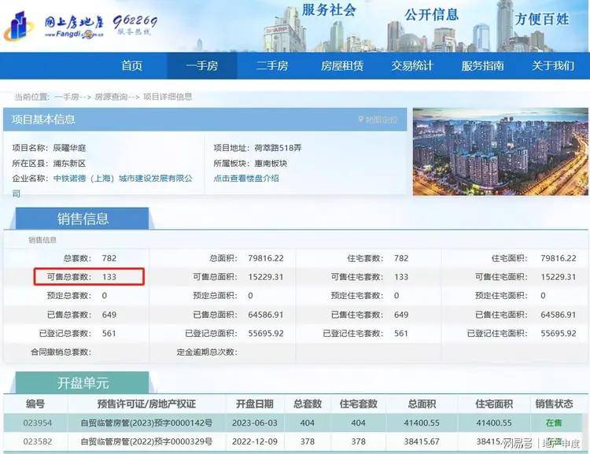The height and width of the screenshot is (454, 590).
Task: Click the 房源查询 breadcrumb link
Action: [111, 97]
